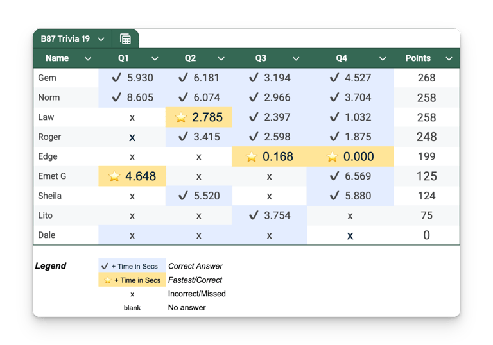The height and width of the screenshot is (345, 493).
Task: Click the checkmark beside Emet G's 6.569
Action: click(x=334, y=176)
